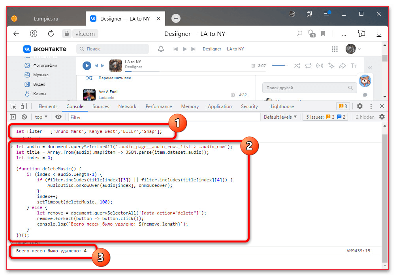Open the browser downloads arrow
Screen dimensions: 395x276
coord(379,34)
